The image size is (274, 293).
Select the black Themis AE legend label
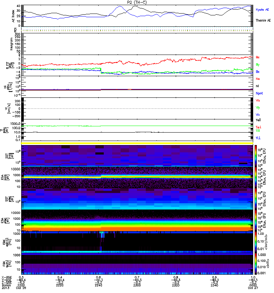[263, 21]
